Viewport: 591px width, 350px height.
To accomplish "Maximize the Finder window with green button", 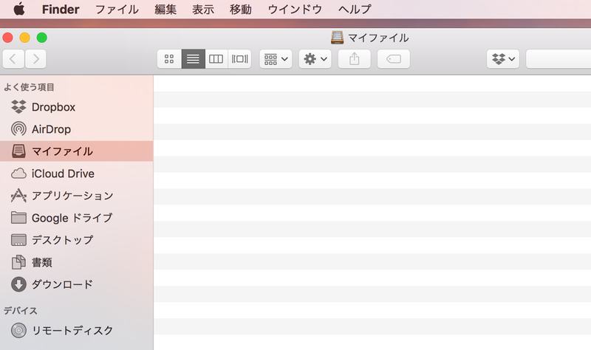I will point(42,38).
